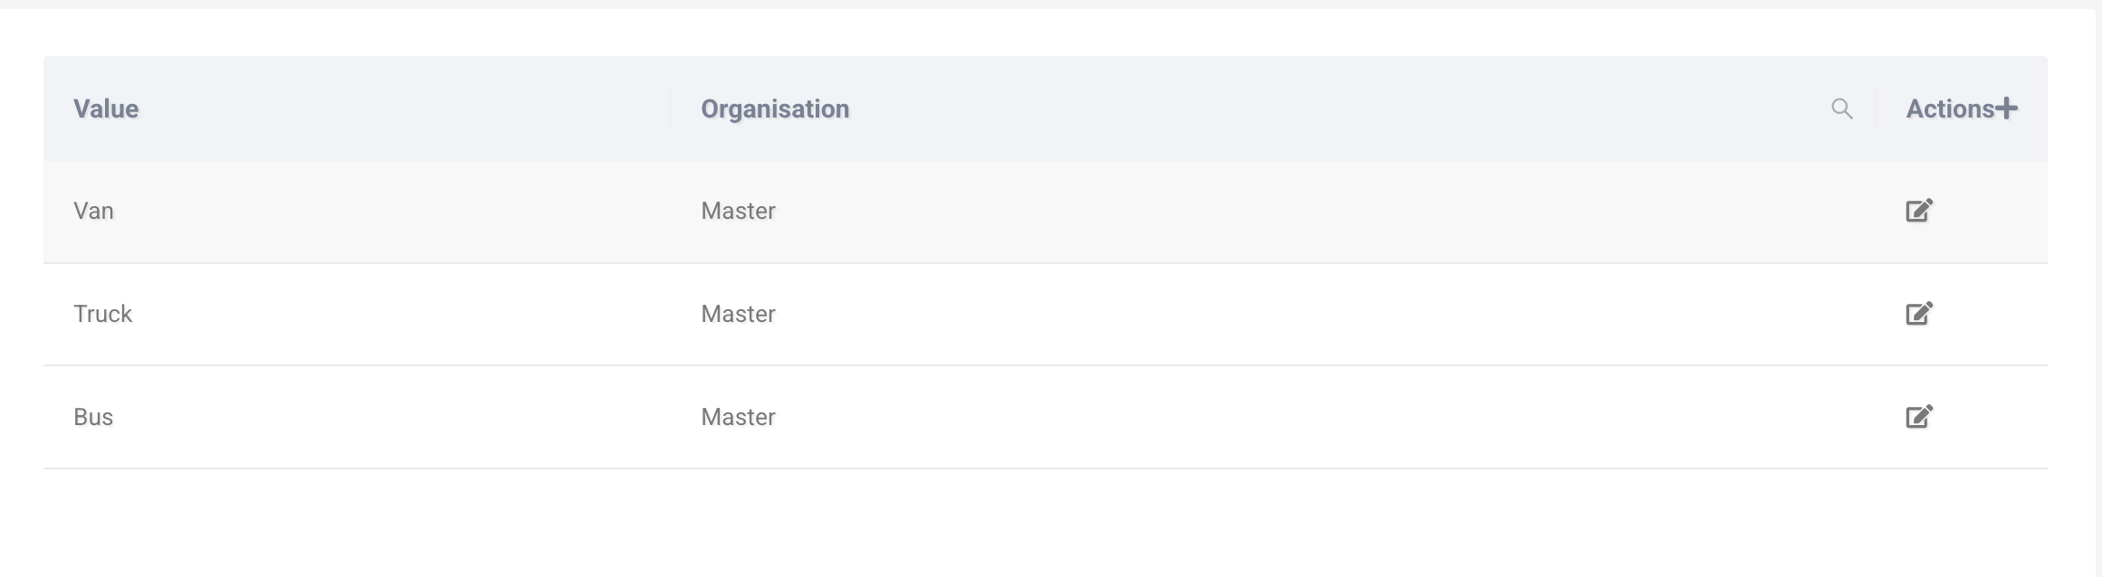Click Master organisation in the Bus row
This screenshot has width=2102, height=577.
point(738,417)
